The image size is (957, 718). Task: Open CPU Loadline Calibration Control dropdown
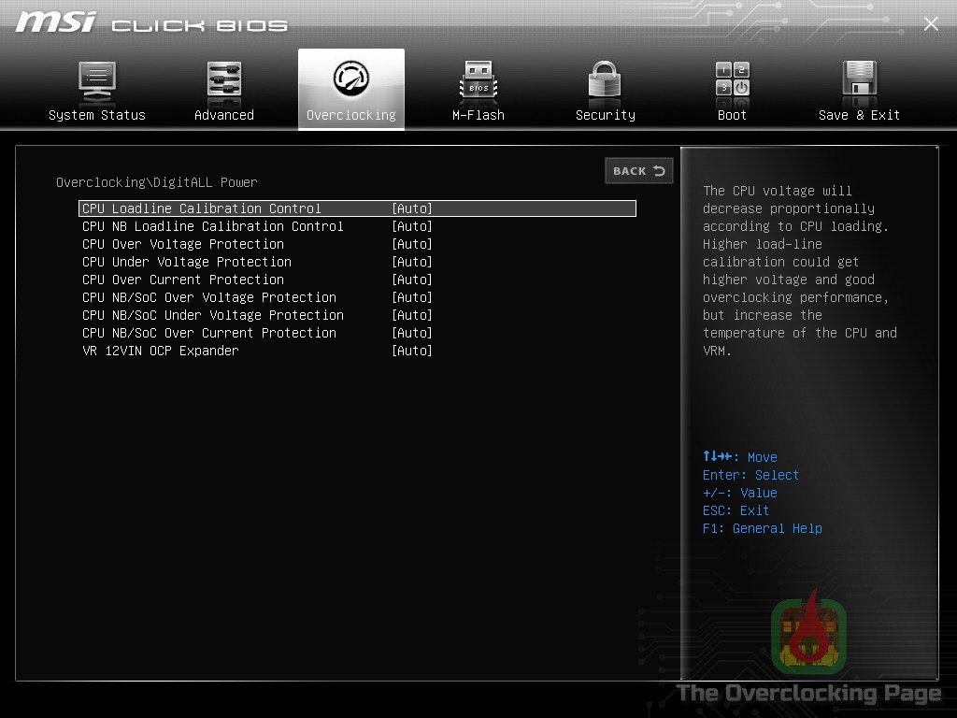click(x=357, y=208)
